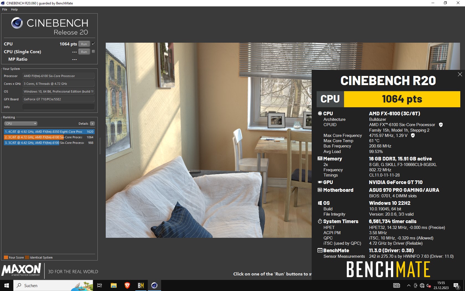This screenshot has width=465, height=291.
Task: Click the OS field Windows 10
Action: coord(58,91)
